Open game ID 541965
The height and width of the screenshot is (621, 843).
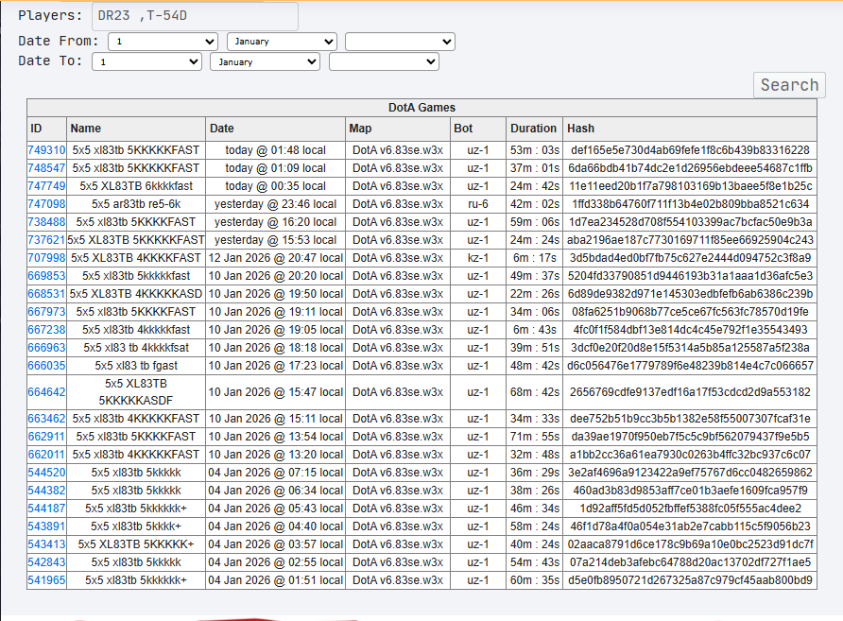(x=46, y=580)
